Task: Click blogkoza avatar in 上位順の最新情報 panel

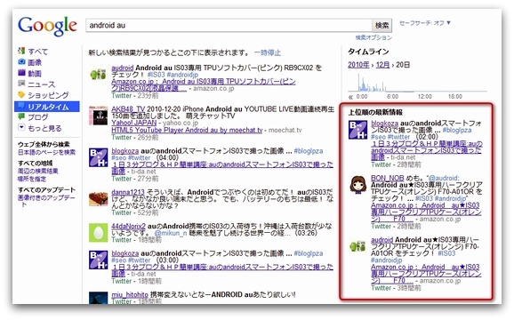Action: point(357,130)
